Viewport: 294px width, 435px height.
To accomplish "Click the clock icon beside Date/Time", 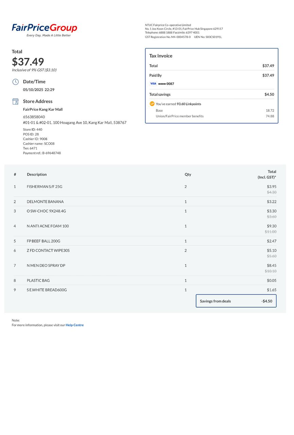I will [x=15, y=82].
